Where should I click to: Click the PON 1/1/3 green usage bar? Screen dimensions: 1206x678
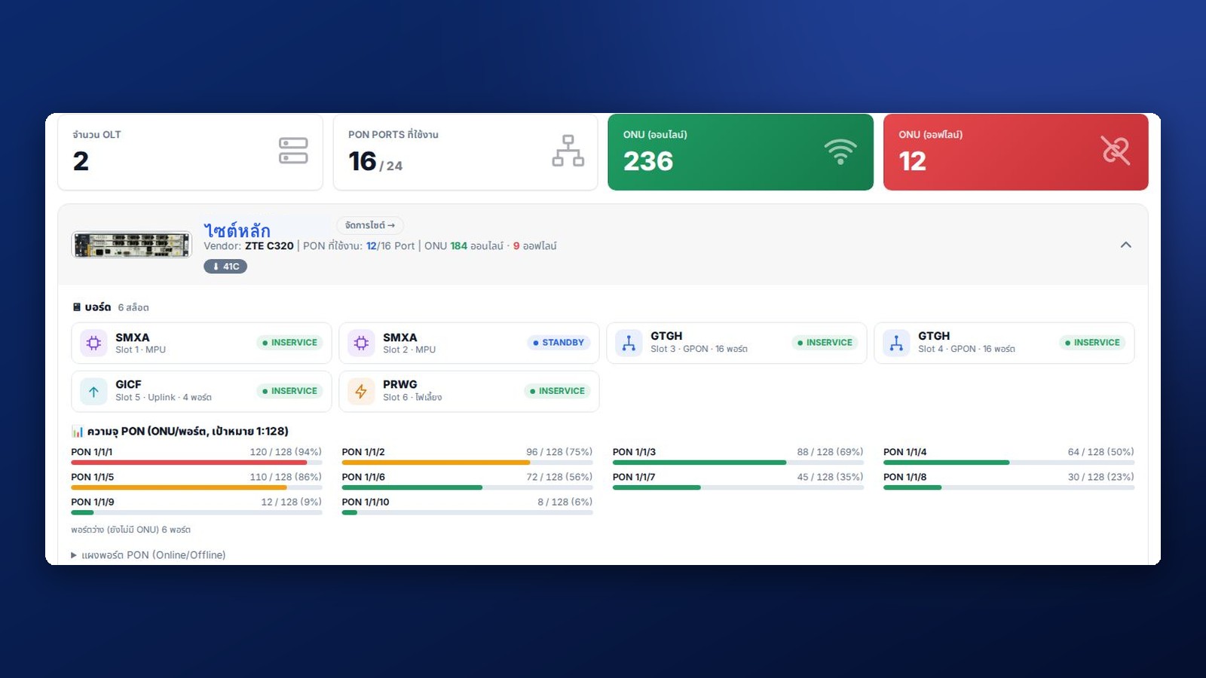(x=699, y=463)
